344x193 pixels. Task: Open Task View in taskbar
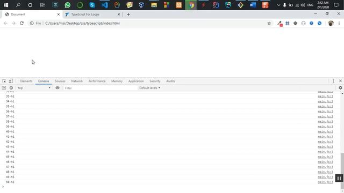click(x=42, y=5)
